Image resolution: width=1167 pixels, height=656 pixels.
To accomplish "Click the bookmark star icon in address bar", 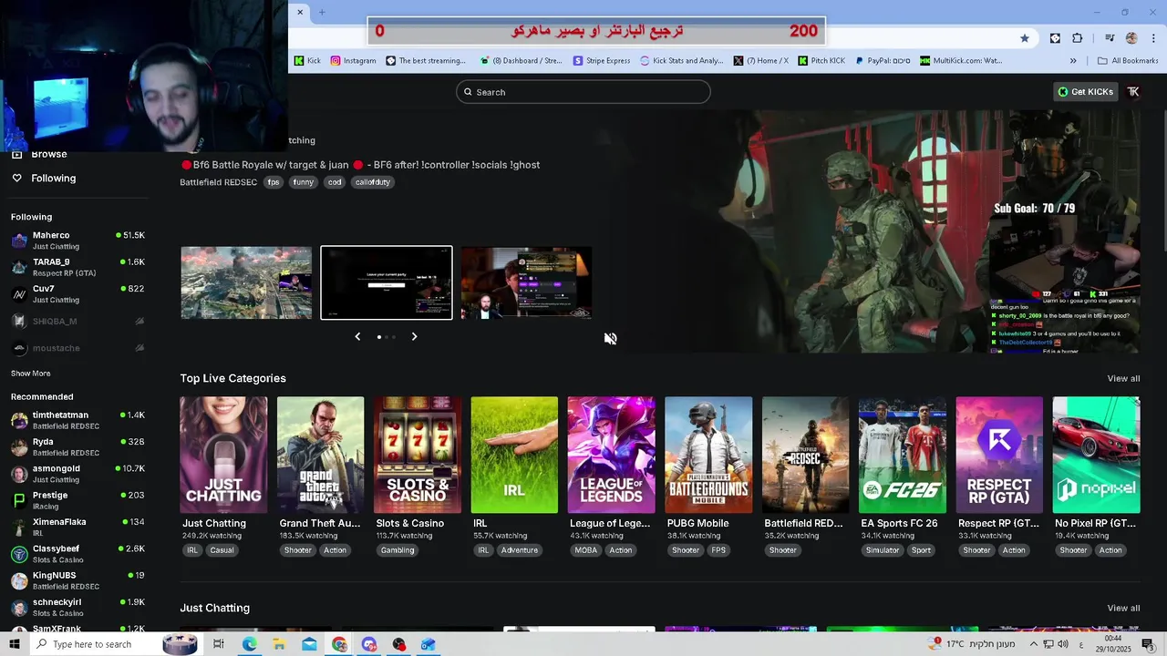I will pyautogui.click(x=1025, y=38).
